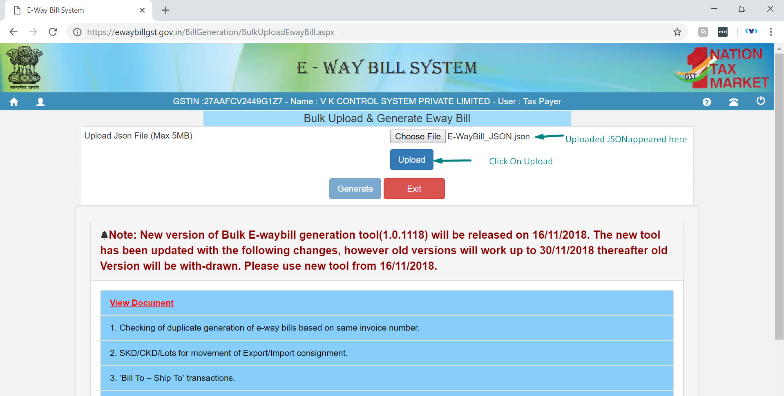
Task: Click the blue Upload button
Action: pyautogui.click(x=411, y=160)
